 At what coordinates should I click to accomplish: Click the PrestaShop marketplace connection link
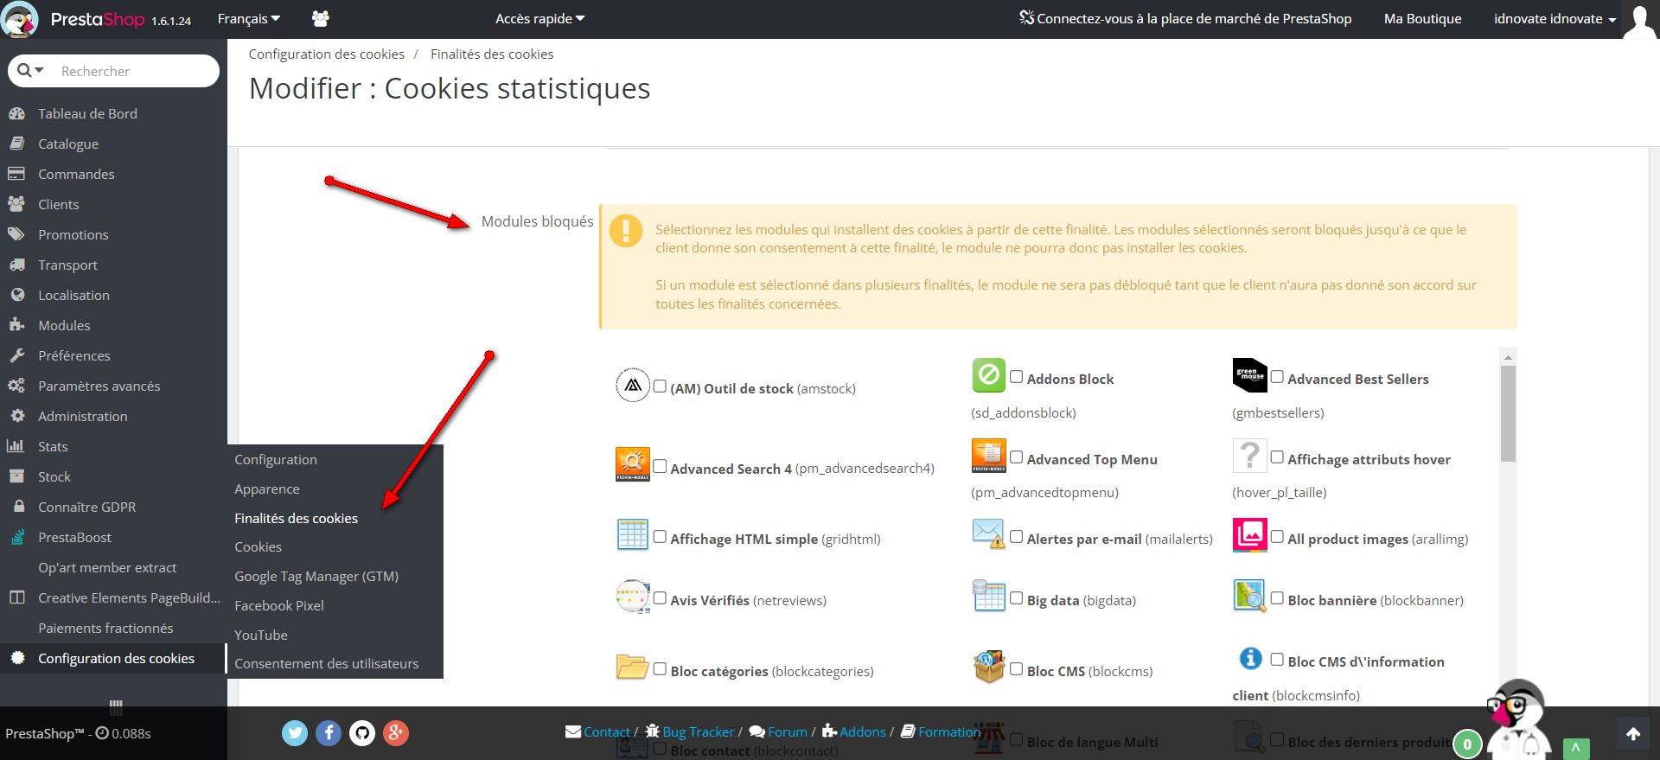(x=1185, y=18)
